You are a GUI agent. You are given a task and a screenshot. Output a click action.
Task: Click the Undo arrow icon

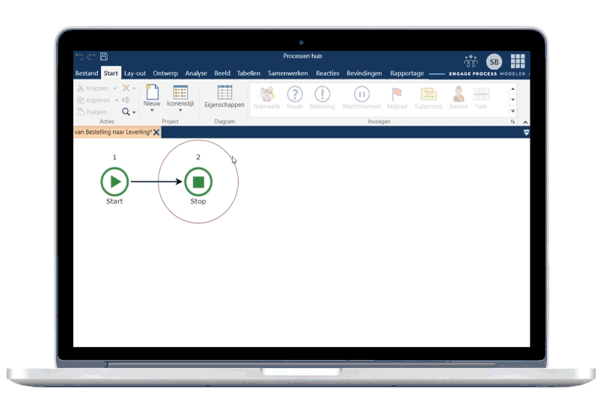pos(79,56)
